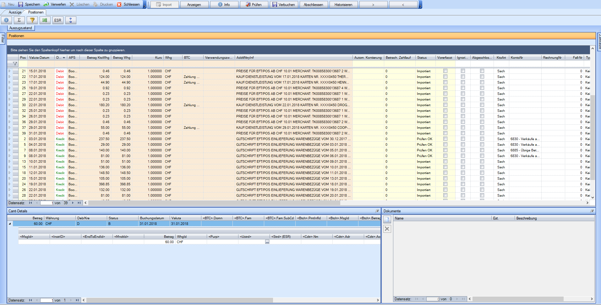Click the green shuffle arrows icon
Image resolution: width=601 pixels, height=305 pixels.
tap(45, 20)
